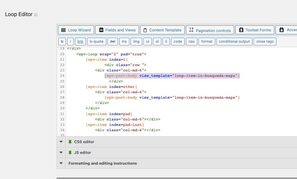
Task: Open Fields and Views dialog
Action: pyautogui.click(x=117, y=30)
